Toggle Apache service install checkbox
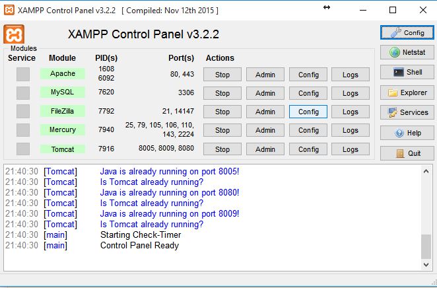Image resolution: width=437 pixels, height=288 pixels. pyautogui.click(x=23, y=74)
